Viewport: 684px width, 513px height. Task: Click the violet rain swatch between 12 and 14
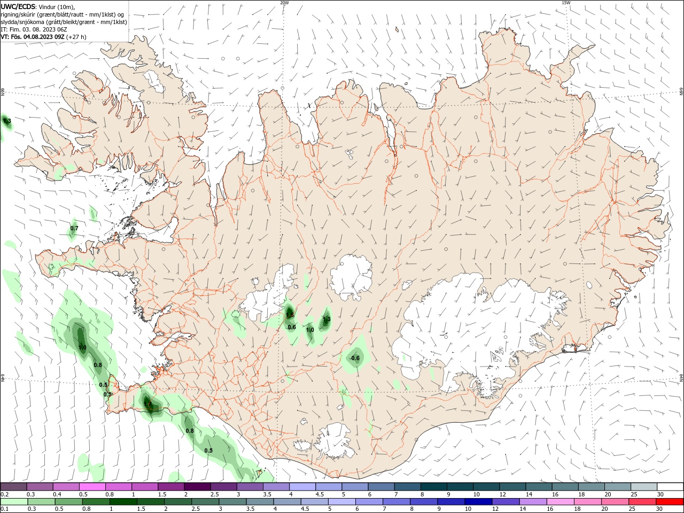(x=505, y=502)
